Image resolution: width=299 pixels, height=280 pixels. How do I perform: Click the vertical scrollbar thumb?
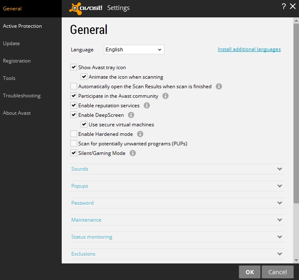pos(296,113)
